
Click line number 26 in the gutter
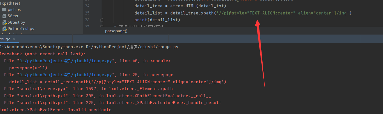[87, 20]
